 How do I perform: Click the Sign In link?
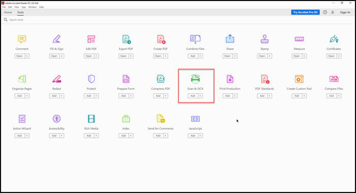(x=345, y=12)
